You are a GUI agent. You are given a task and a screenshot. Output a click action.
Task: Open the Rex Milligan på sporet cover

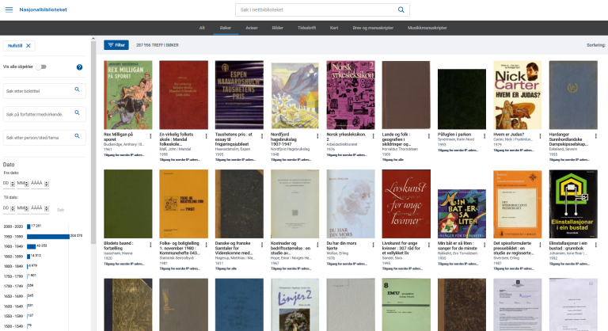128,95
